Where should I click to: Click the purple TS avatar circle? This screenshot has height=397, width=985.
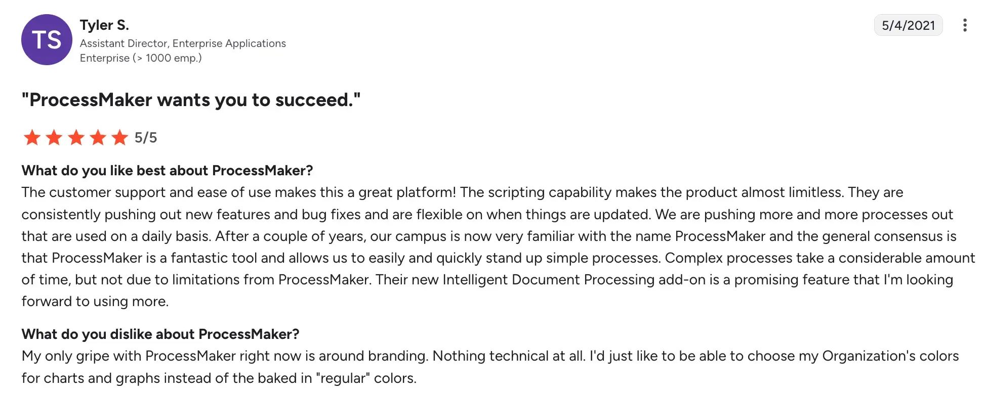coord(47,40)
